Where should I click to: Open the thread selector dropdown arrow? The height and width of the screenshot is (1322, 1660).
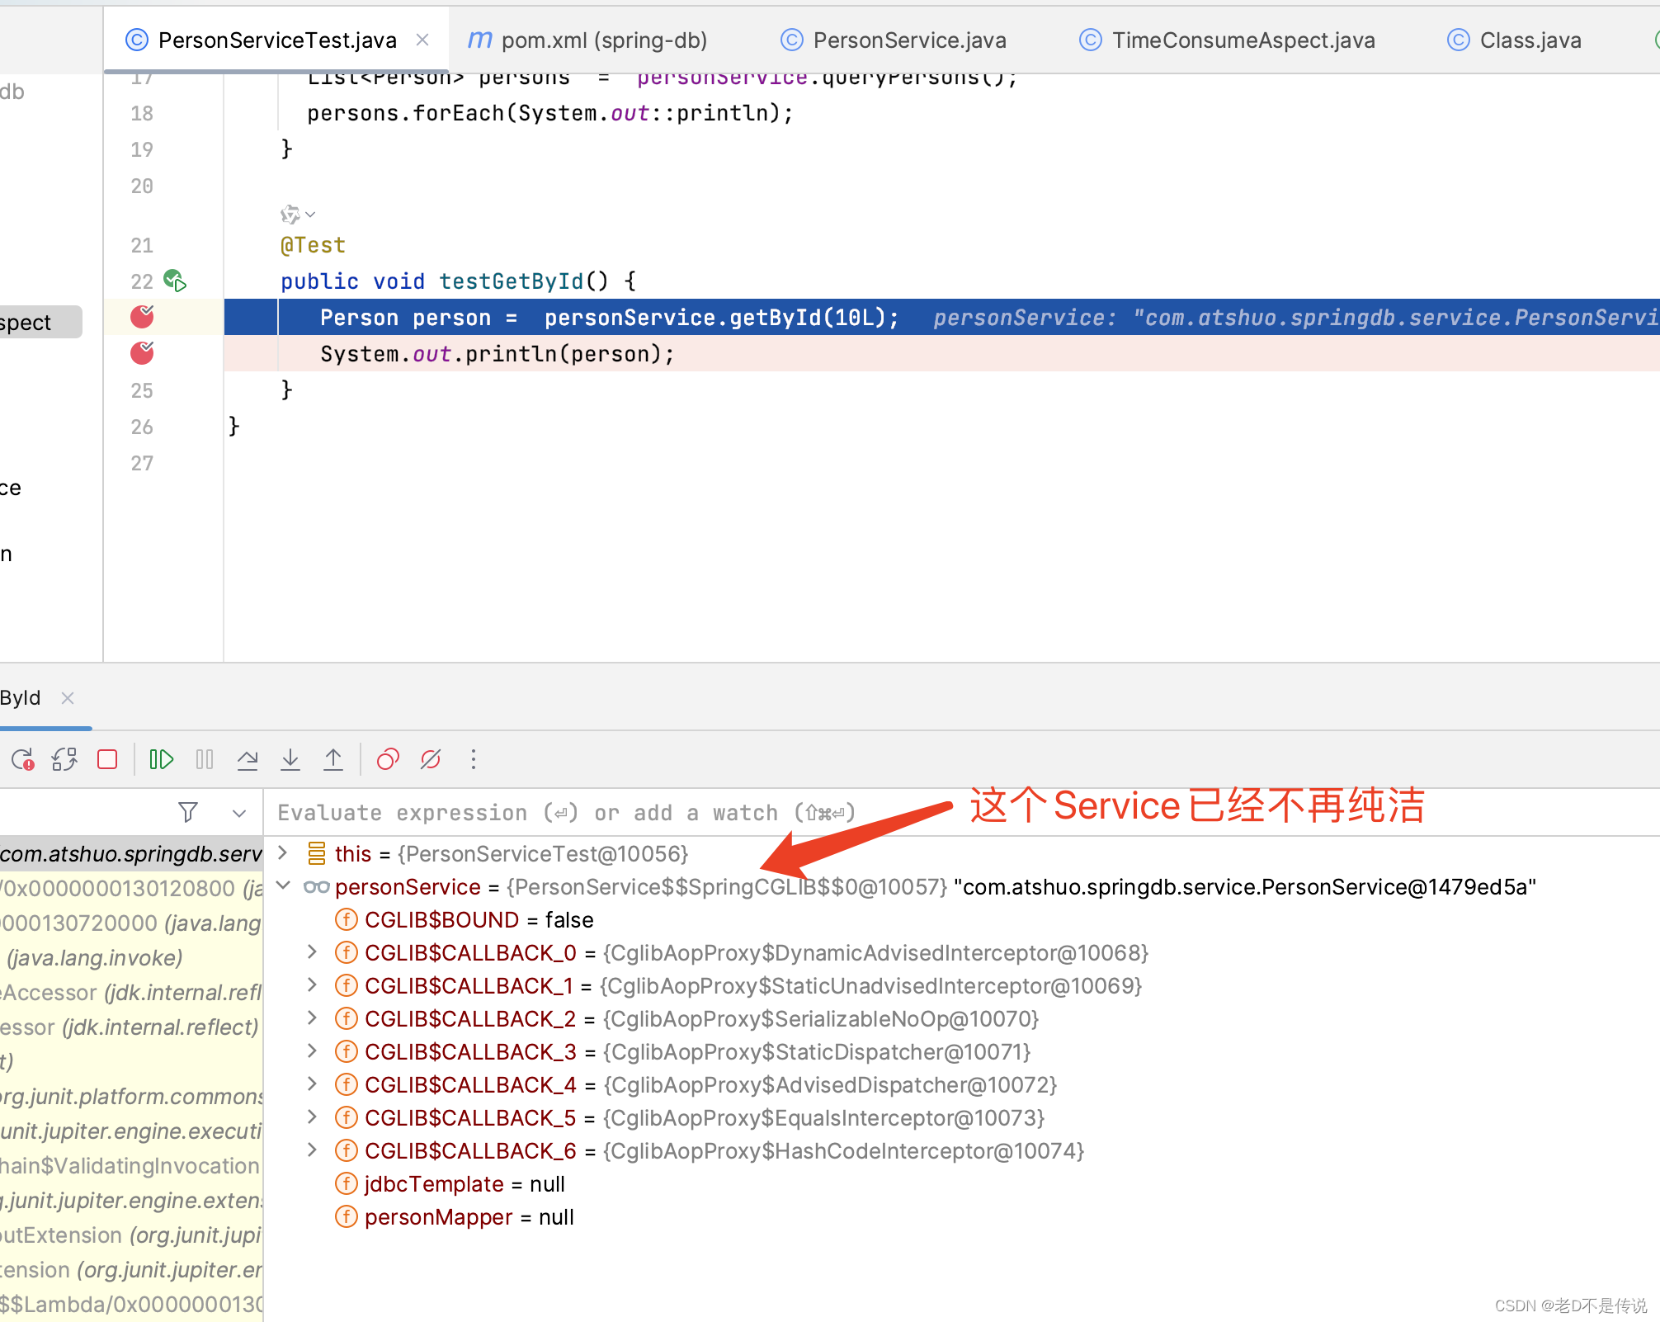(x=239, y=814)
